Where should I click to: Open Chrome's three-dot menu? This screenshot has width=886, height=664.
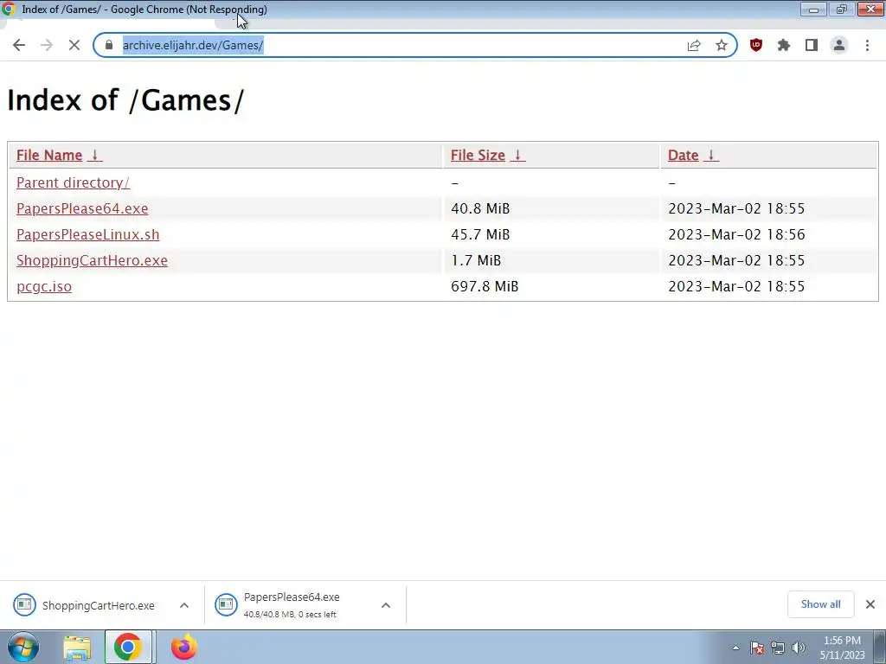[867, 45]
